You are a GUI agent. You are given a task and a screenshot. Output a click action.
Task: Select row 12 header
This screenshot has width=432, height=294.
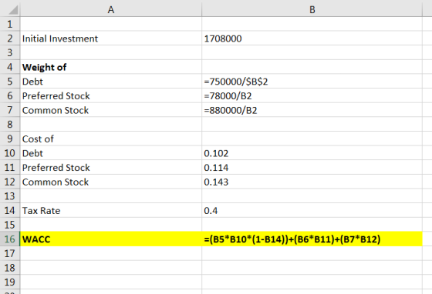pyautogui.click(x=10, y=182)
